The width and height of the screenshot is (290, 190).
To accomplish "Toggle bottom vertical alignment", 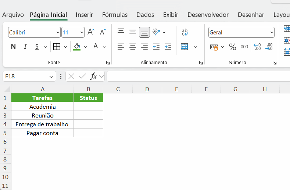I will [144, 32].
